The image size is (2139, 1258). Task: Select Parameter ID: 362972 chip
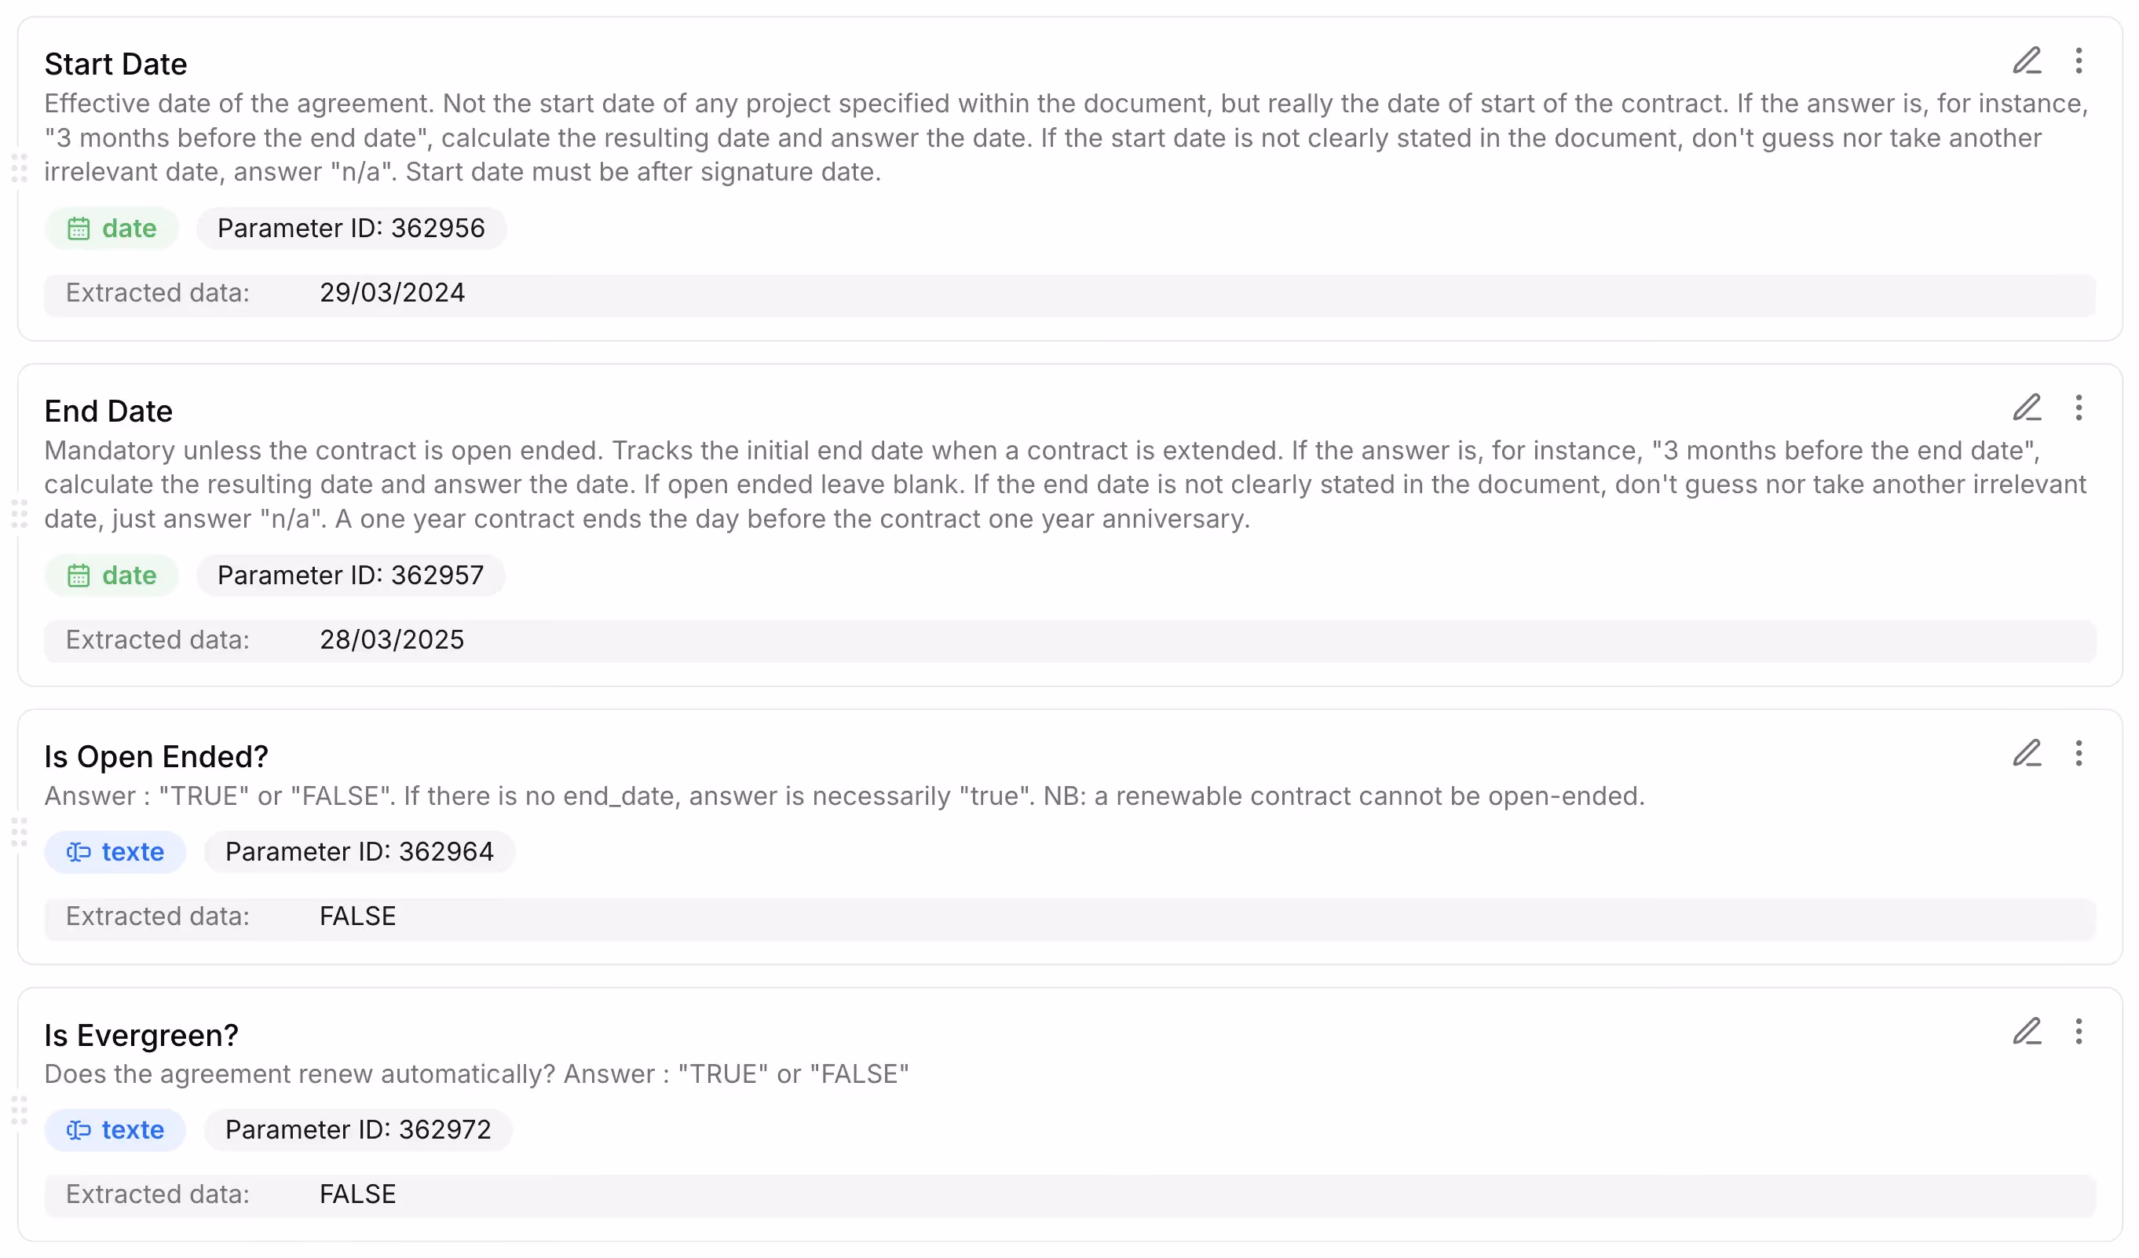tap(358, 1132)
